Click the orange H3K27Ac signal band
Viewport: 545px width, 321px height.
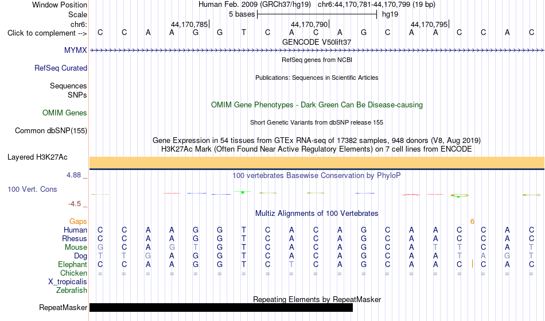tap(317, 163)
